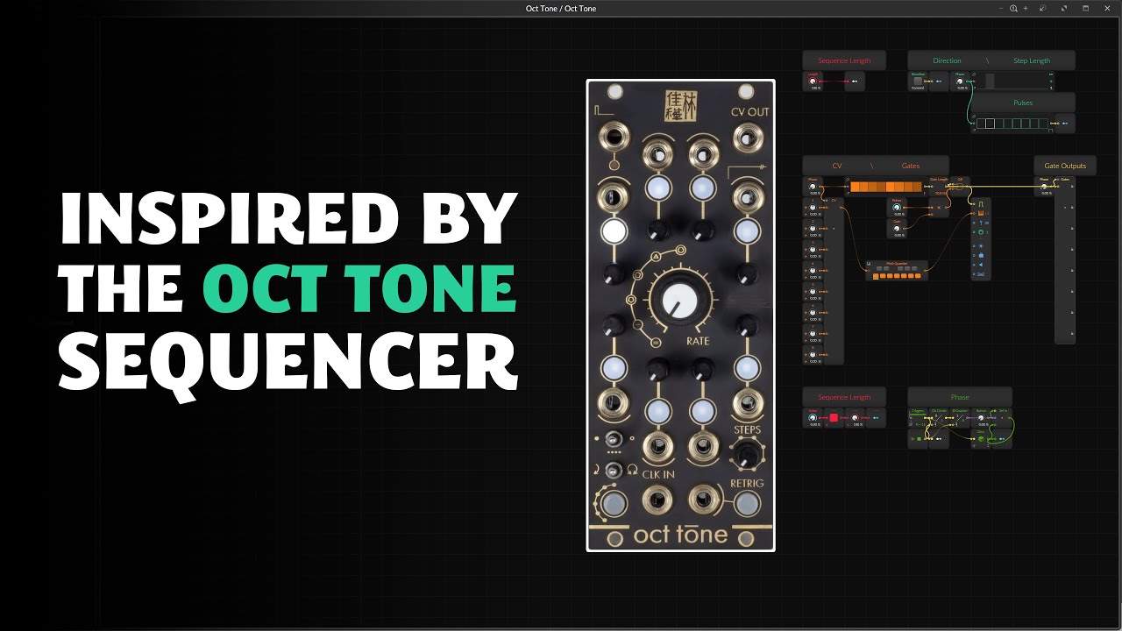Toggle first grey black-key in Pitch Quantizer
The image size is (1122, 631).
tap(879, 269)
